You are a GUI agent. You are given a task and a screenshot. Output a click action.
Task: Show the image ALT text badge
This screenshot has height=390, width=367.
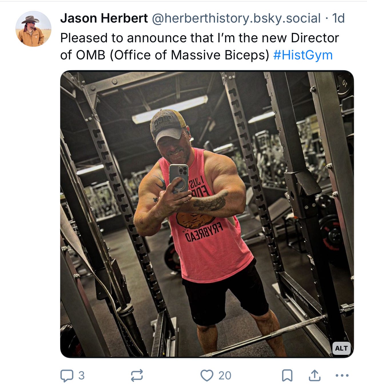click(341, 348)
